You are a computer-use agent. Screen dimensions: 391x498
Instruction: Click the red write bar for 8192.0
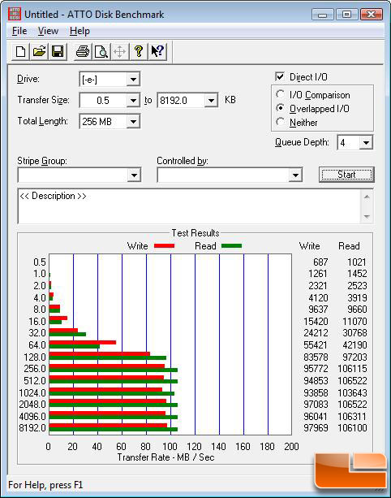point(108,425)
